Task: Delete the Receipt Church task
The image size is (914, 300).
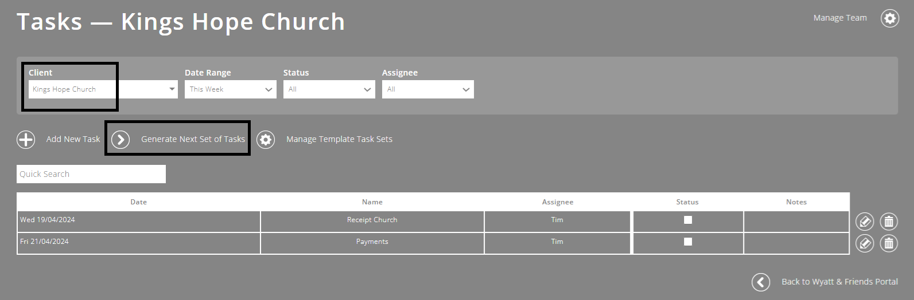Action: click(x=889, y=221)
